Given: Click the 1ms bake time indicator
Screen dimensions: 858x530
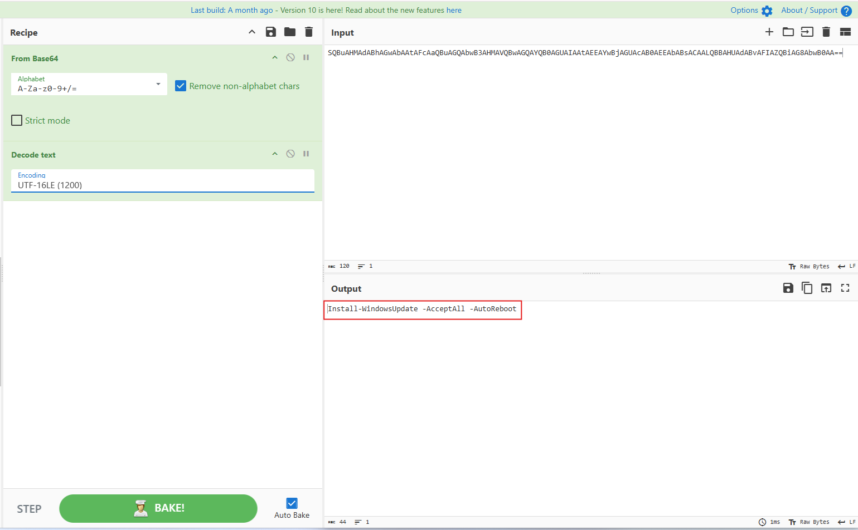Looking at the screenshot, I should pos(769,522).
